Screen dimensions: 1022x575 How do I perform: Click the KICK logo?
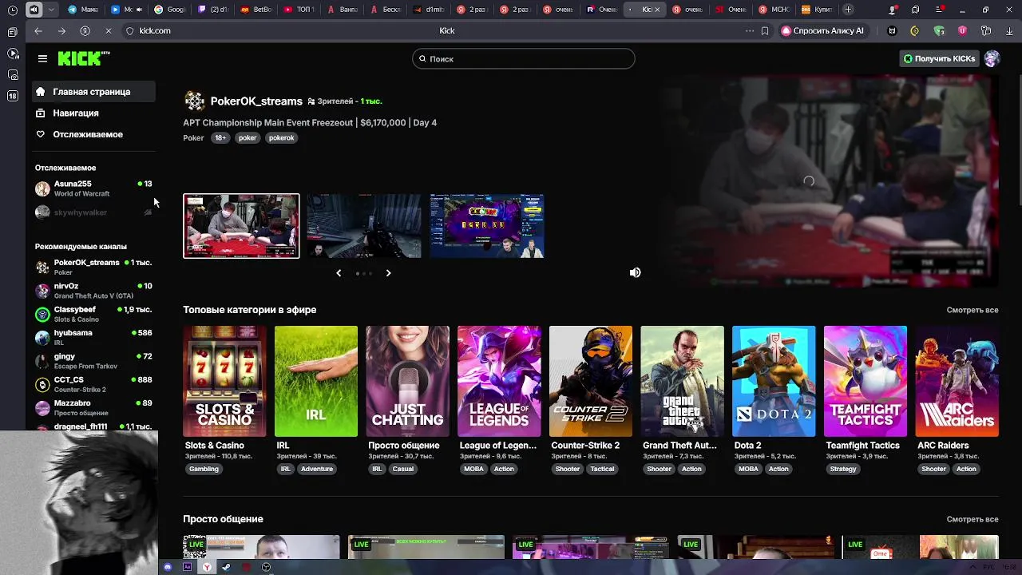click(83, 58)
